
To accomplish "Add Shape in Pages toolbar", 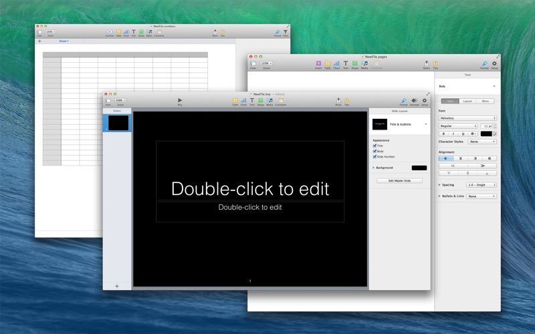I will (x=355, y=63).
